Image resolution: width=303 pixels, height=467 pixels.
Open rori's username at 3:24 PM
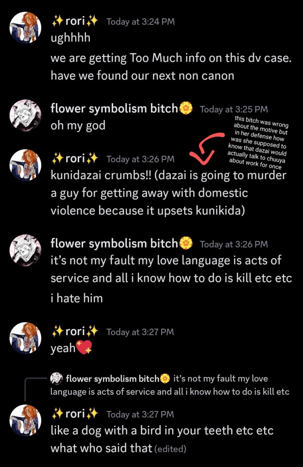(x=75, y=21)
